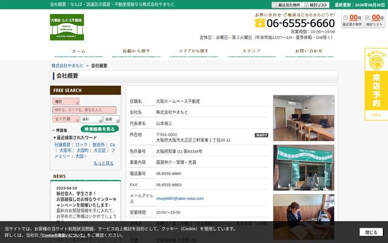Screen dimensions: 388x243
Task: Open the お問い合わせ navigation tab
Action: coord(309,52)
